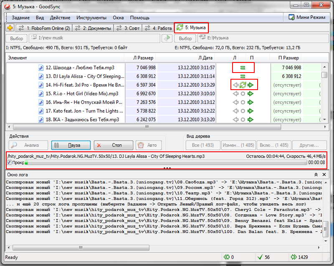Open Mini Mode (Мини Режим)

[306, 18]
